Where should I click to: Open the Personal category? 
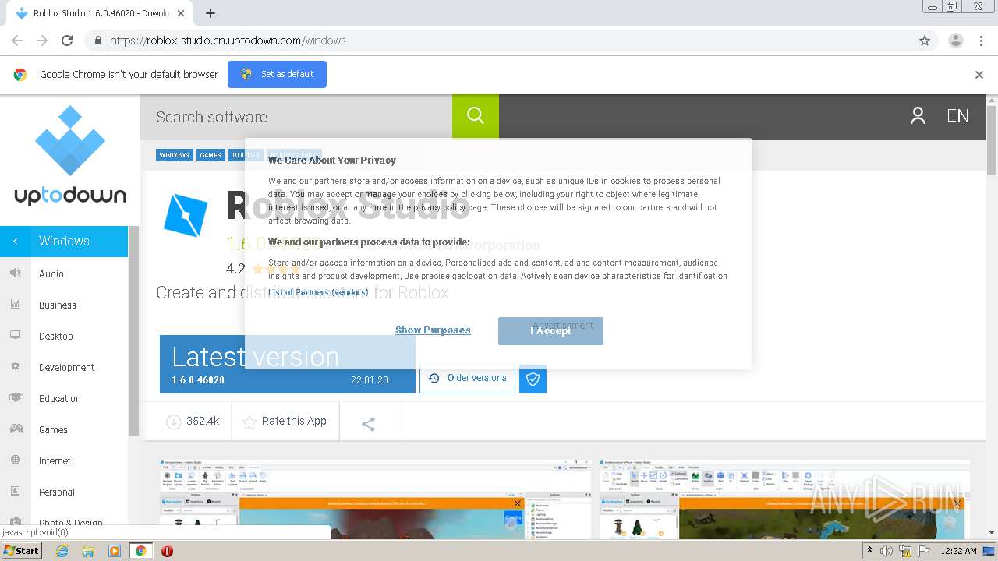(57, 492)
